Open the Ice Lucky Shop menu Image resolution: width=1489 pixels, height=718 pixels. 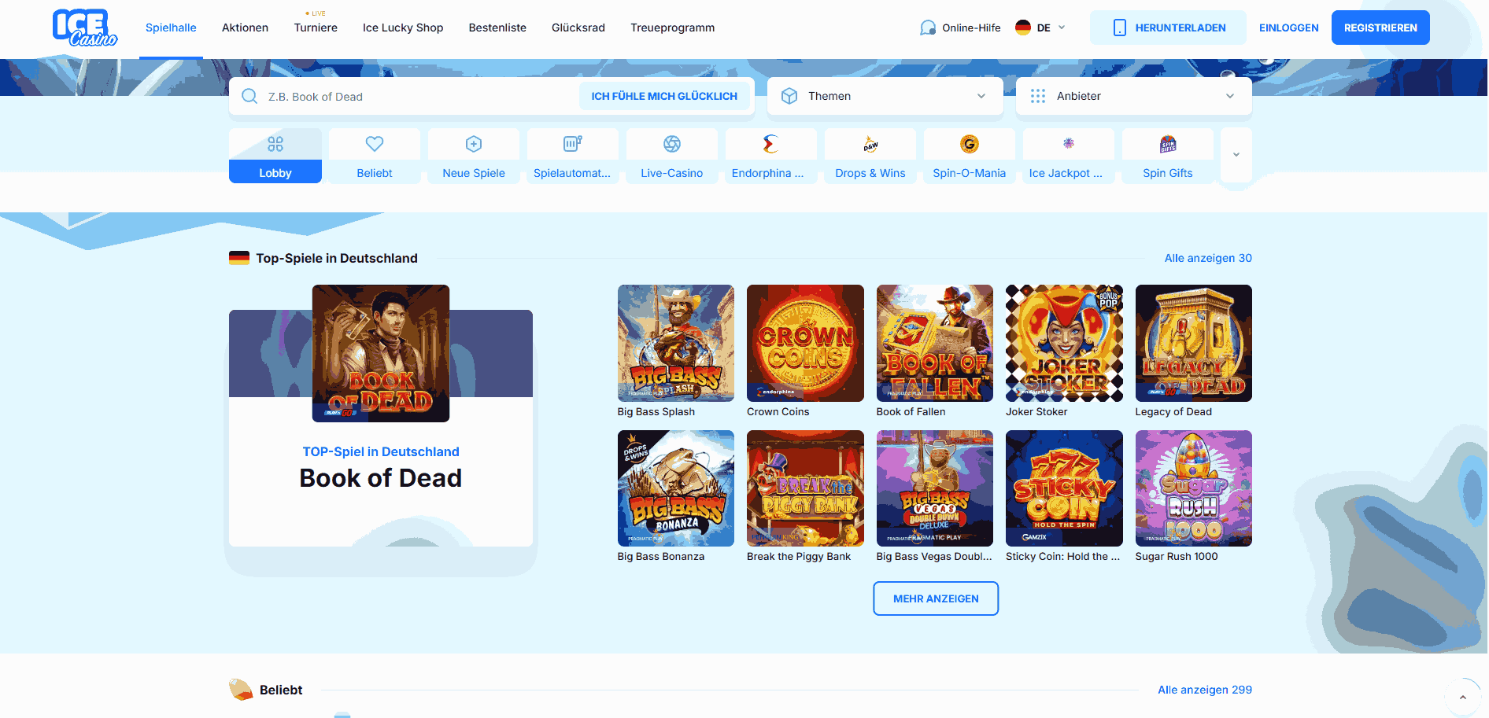pyautogui.click(x=403, y=28)
